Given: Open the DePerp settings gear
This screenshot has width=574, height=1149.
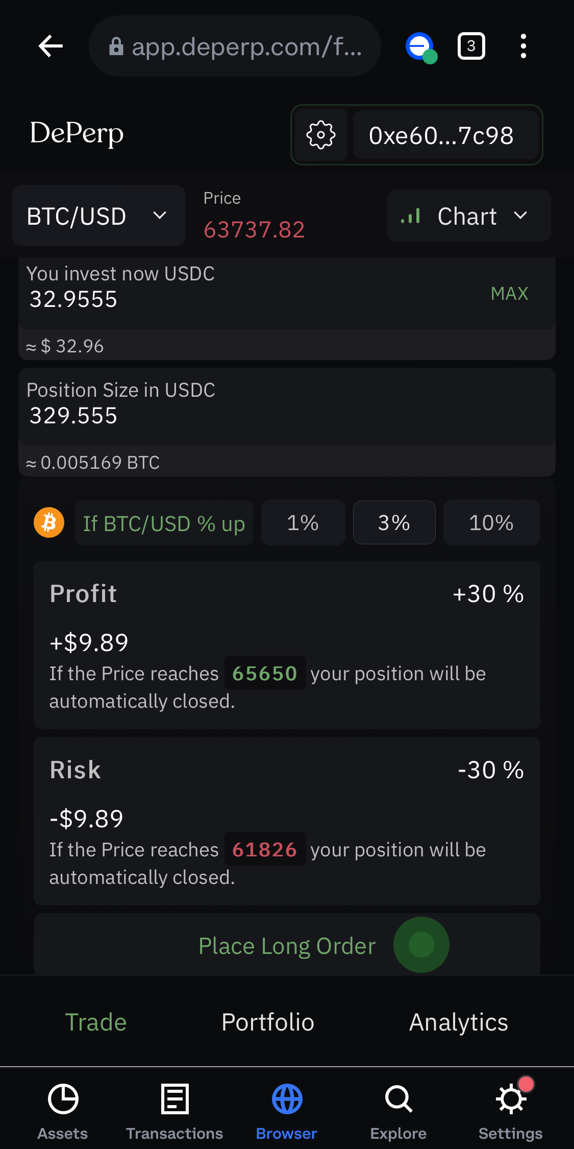Looking at the screenshot, I should 321,135.
